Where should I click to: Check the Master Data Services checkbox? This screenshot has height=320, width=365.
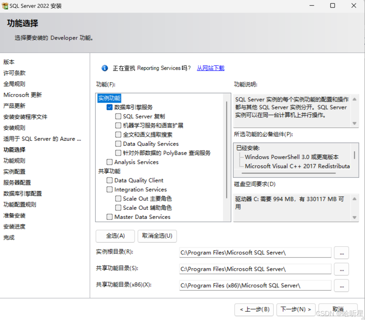[x=109, y=217]
